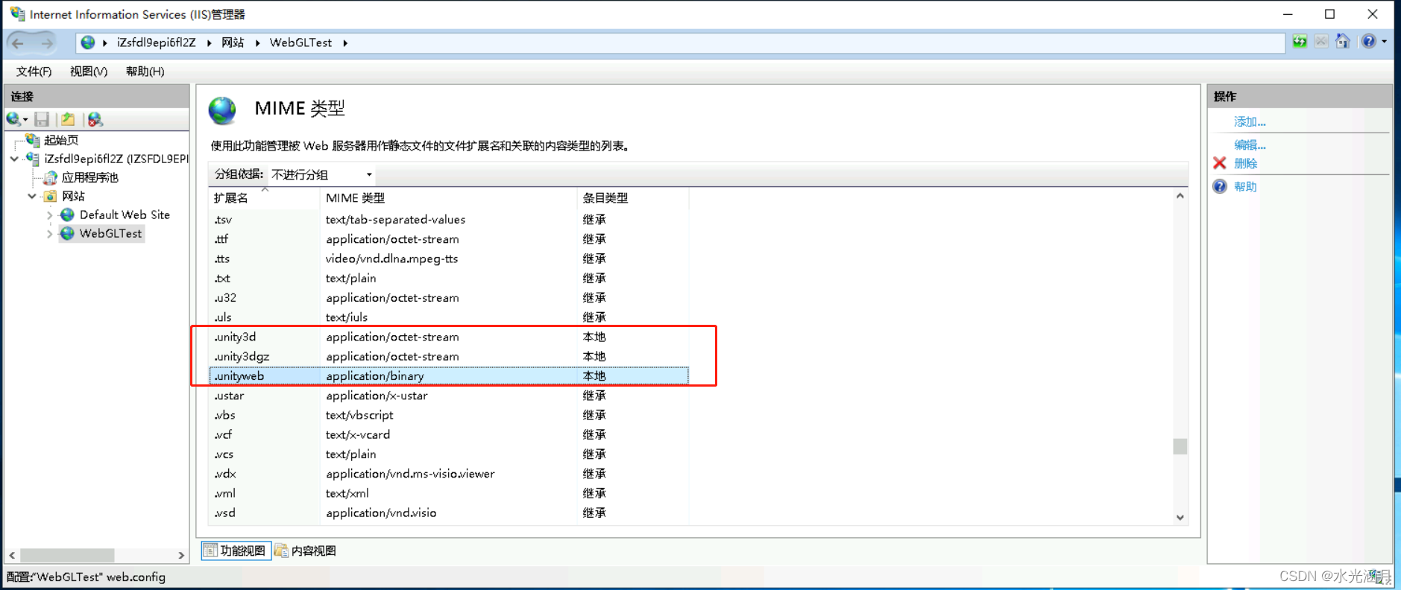The image size is (1401, 590).
Task: Select the .tts extension row
Action: [449, 258]
